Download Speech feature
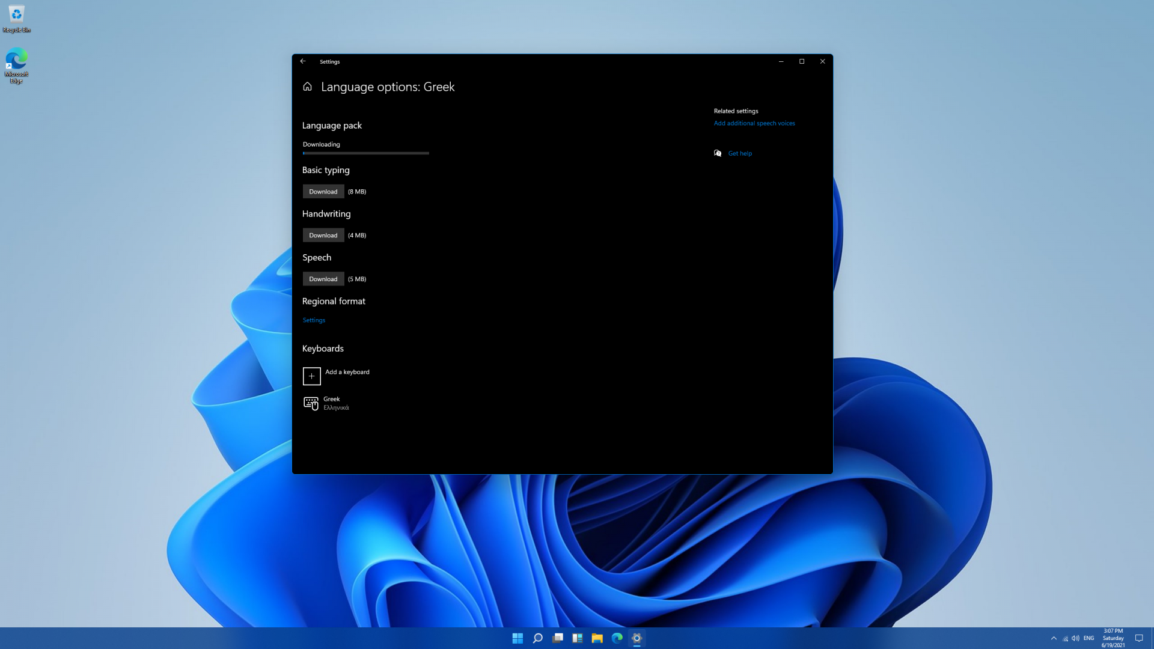1154x649 pixels. click(323, 279)
